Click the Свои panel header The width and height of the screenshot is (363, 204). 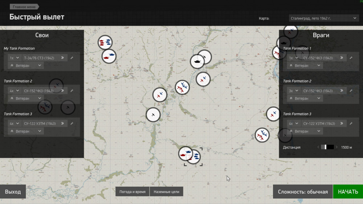coord(42,35)
